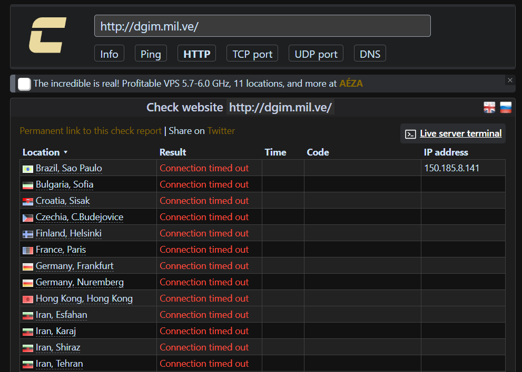This screenshot has width=522, height=372.
Task: Click the check-host site logo
Action: click(x=47, y=35)
